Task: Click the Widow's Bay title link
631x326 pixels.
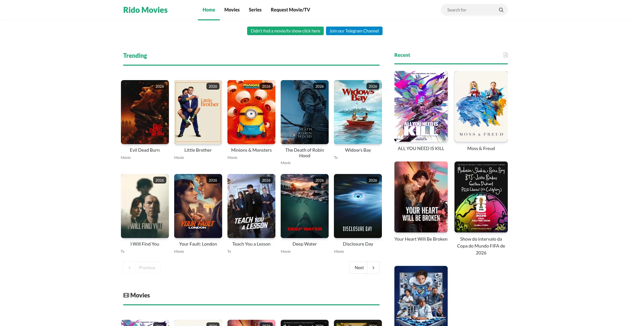Action: [358, 150]
